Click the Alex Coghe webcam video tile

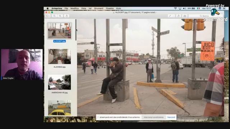click(x=22, y=64)
